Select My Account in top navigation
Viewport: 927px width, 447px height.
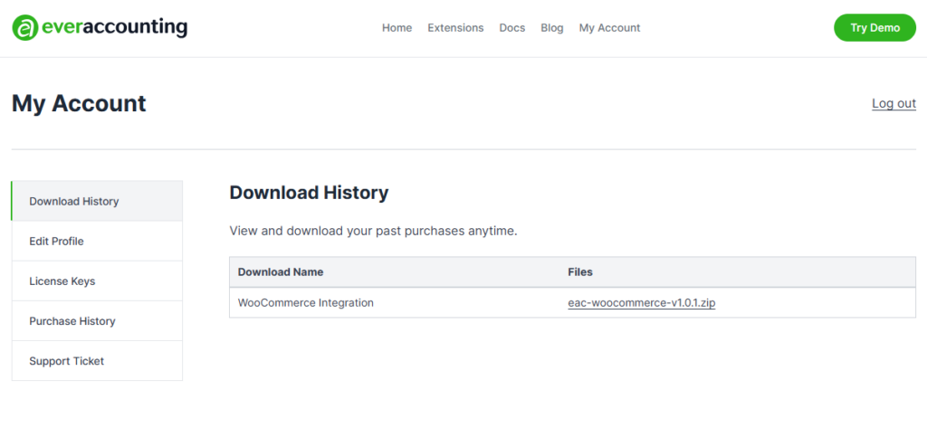tap(609, 28)
